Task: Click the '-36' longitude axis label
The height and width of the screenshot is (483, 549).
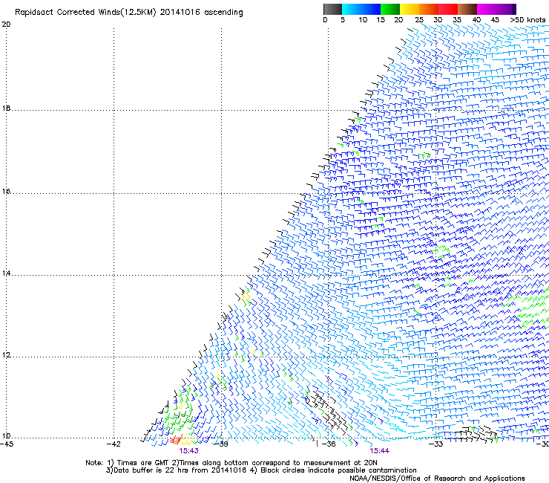Action: 329,444
